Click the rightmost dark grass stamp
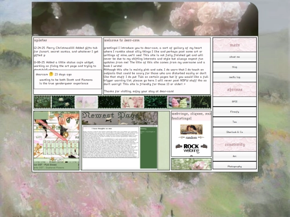Viewport: 290px width, 217px height. point(201,102)
